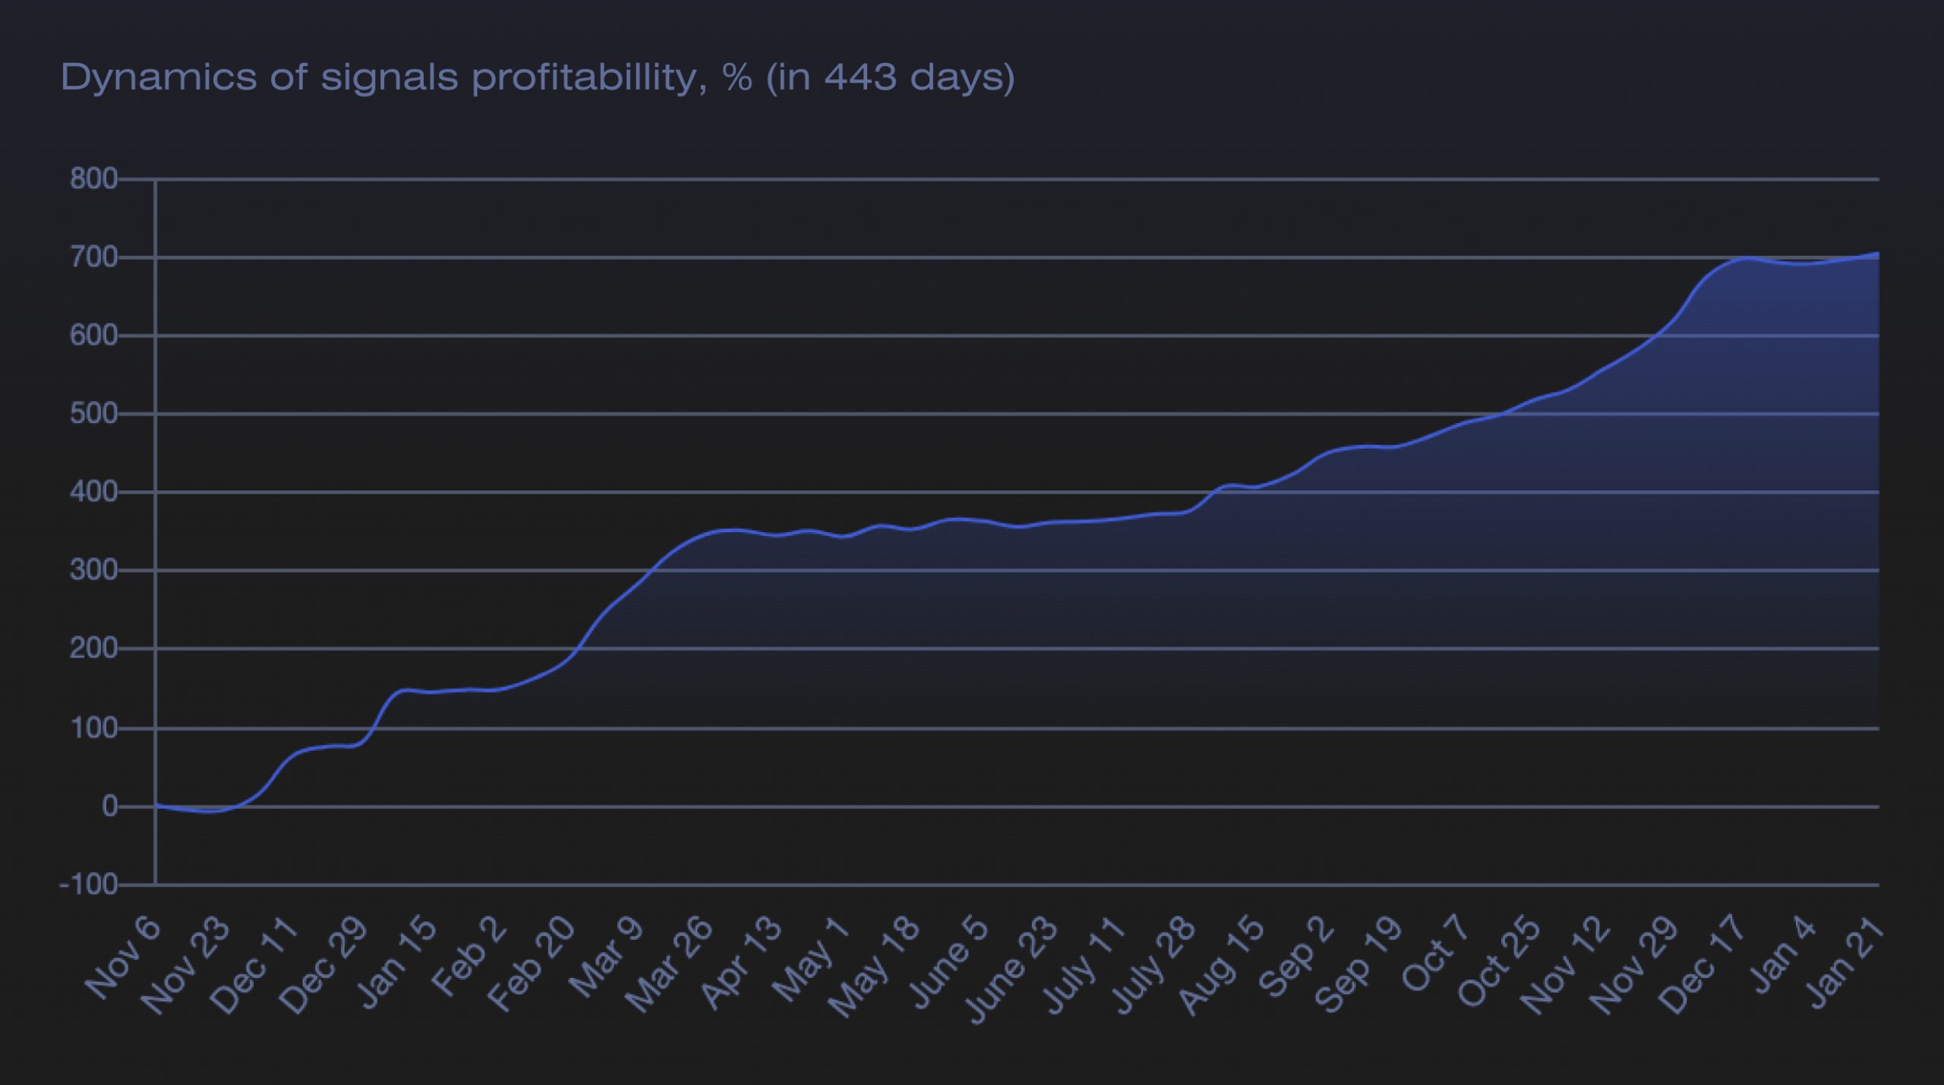Select the Dec 29 date label
This screenshot has height=1085, width=1944.
tap(323, 966)
